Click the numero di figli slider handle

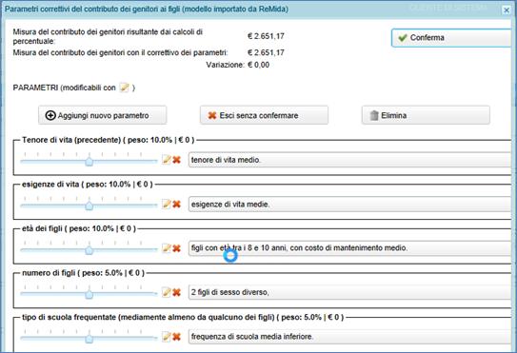click(x=89, y=294)
